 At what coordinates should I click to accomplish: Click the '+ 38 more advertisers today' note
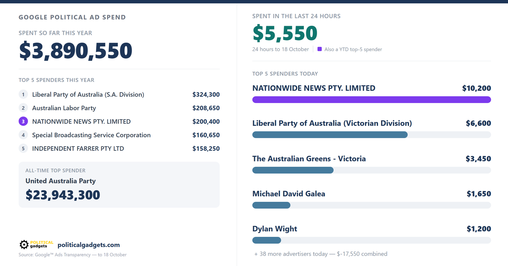coord(321,254)
